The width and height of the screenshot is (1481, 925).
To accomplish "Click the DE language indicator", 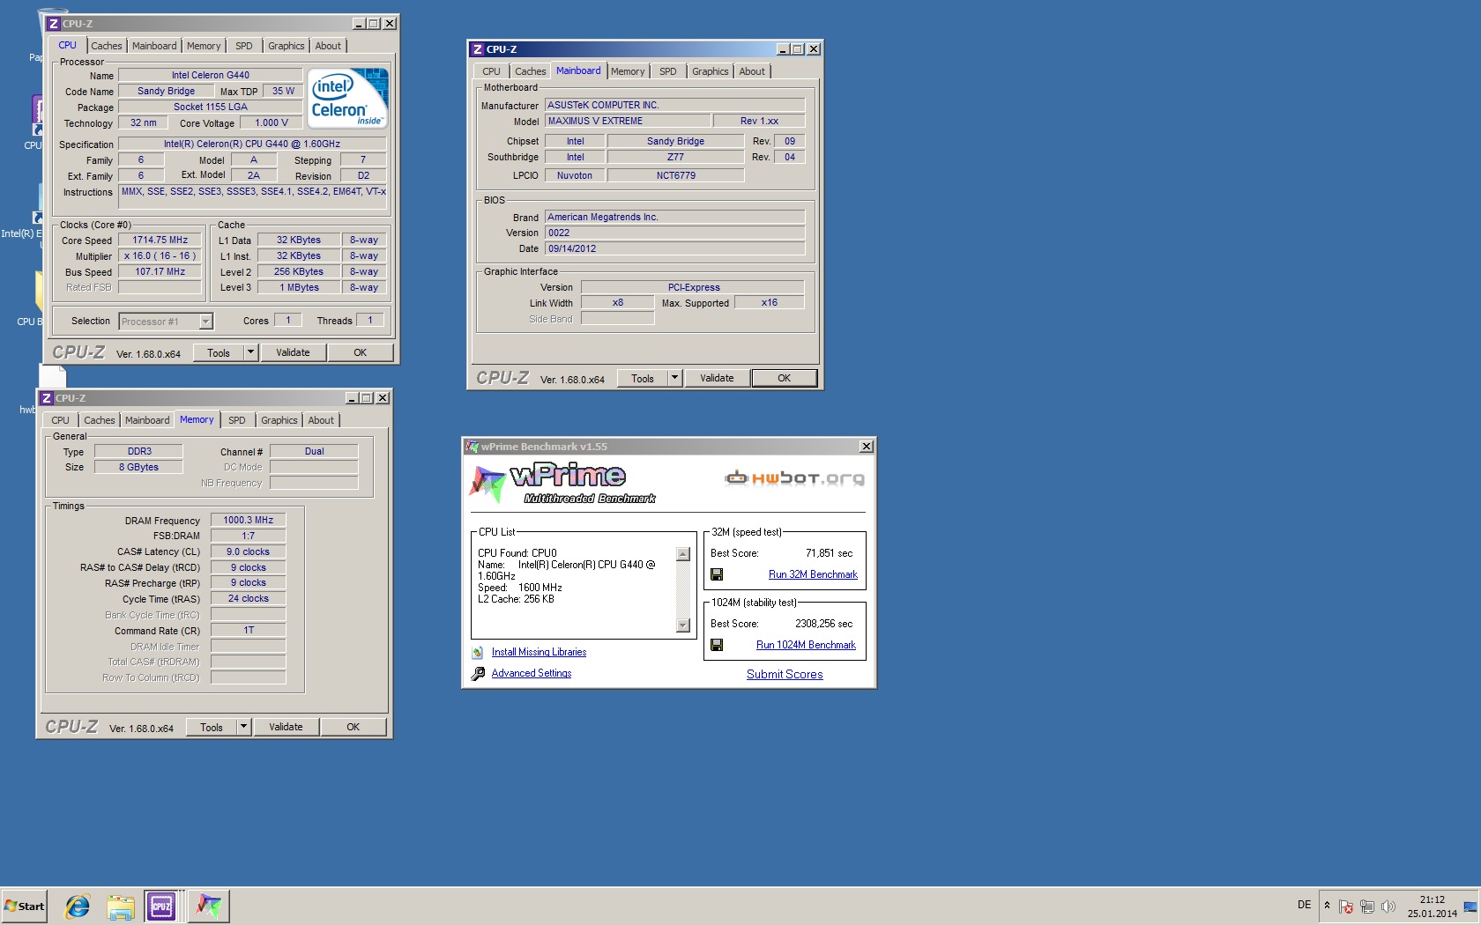I will pos(1304,905).
